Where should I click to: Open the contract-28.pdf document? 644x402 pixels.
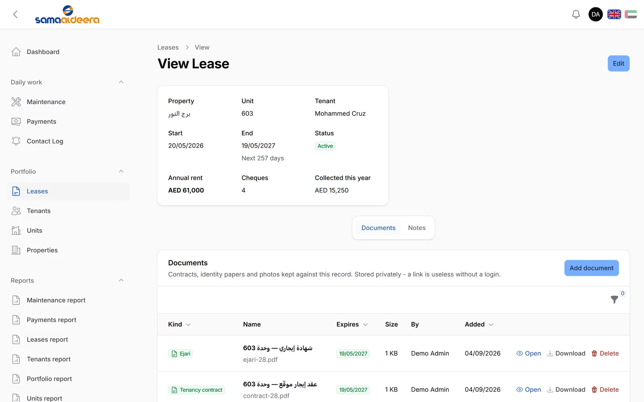pyautogui.click(x=529, y=389)
